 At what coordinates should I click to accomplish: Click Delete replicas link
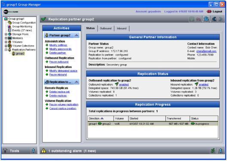pyautogui.click(x=58, y=96)
